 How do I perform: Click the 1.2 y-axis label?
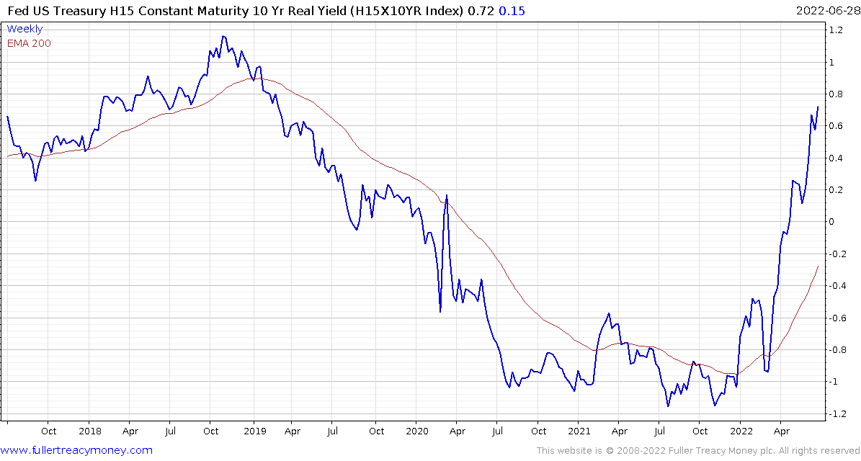click(x=836, y=31)
